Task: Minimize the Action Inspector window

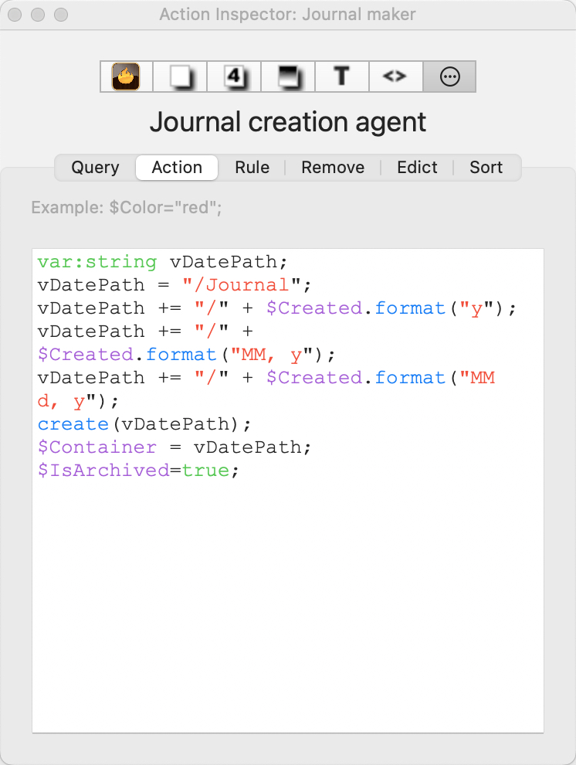Action: point(38,15)
